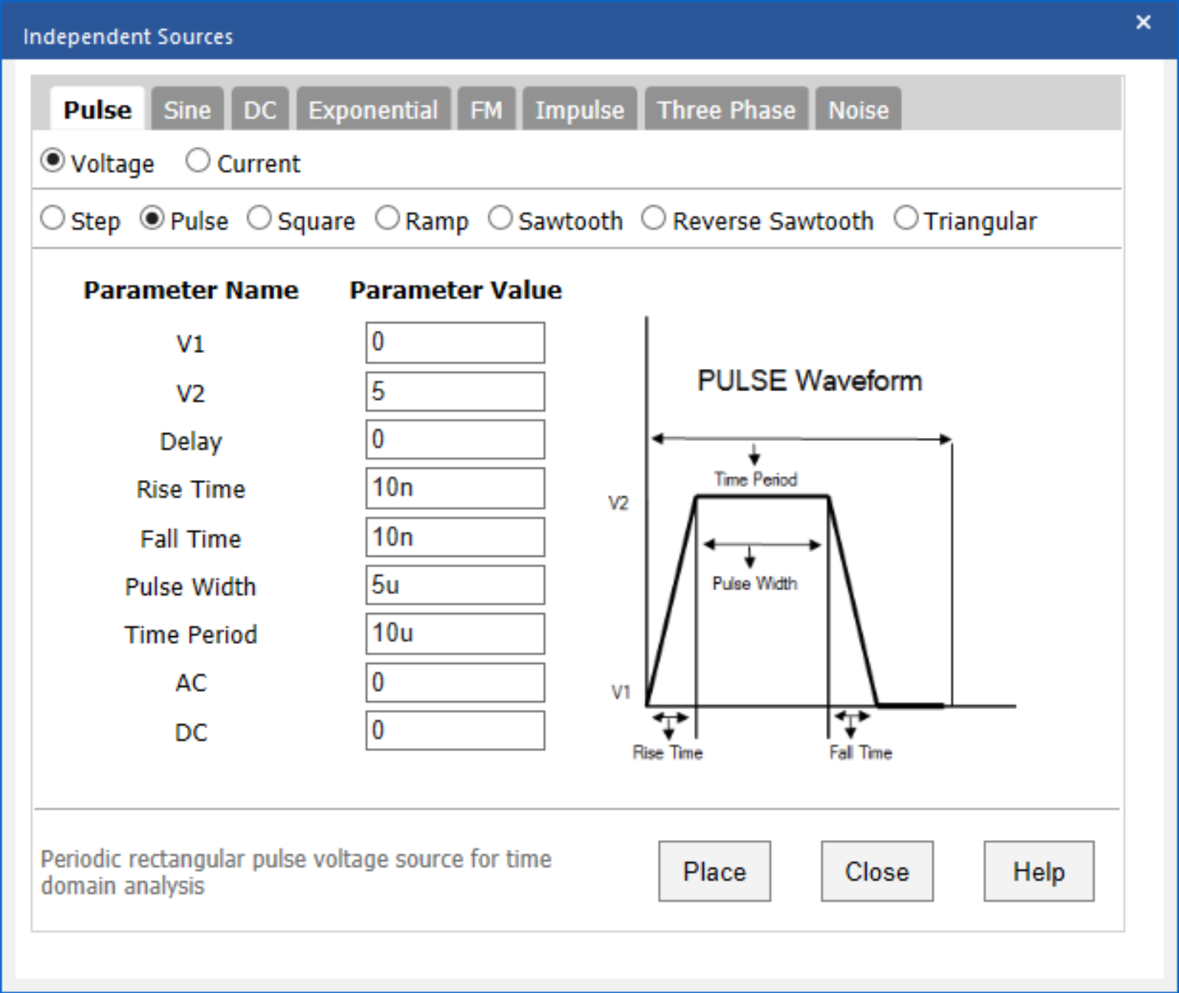This screenshot has height=993, width=1179.
Task: Click the Pulse Width parameter label
Action: (x=191, y=586)
